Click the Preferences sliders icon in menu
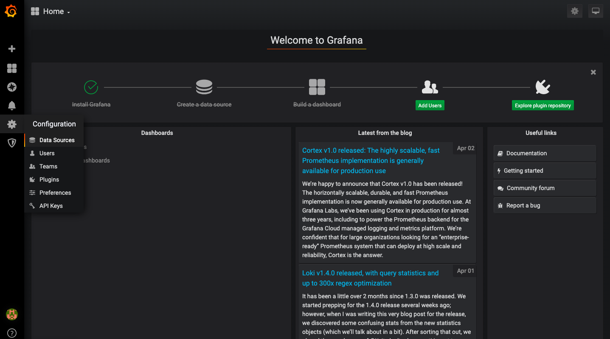The width and height of the screenshot is (610, 339). tap(32, 193)
